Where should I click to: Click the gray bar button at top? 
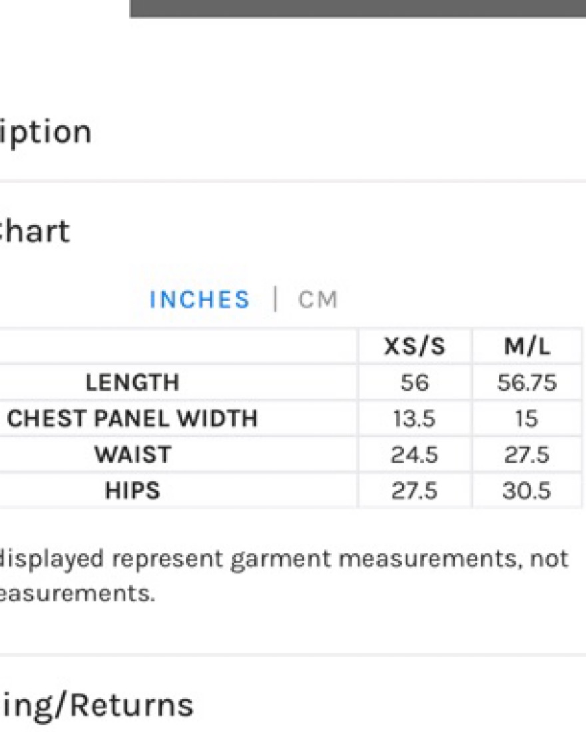tap(358, 9)
